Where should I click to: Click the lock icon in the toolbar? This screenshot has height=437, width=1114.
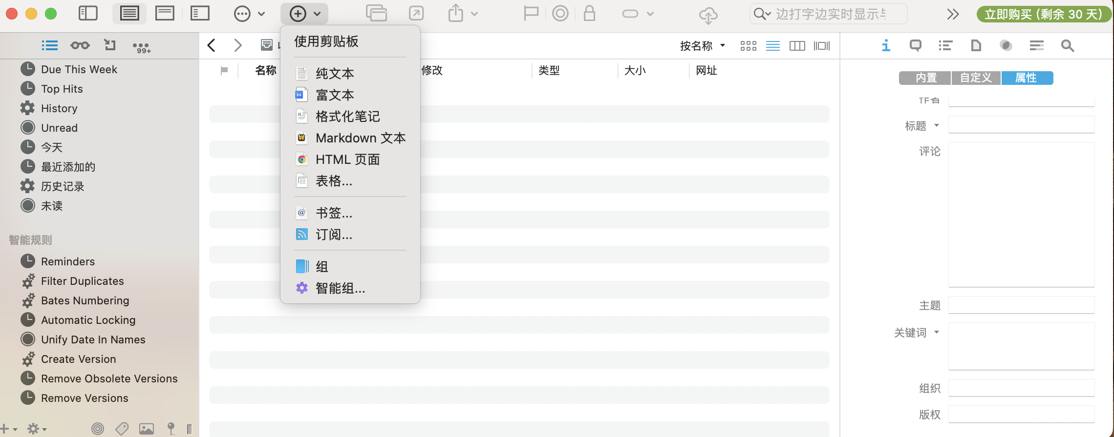point(589,14)
